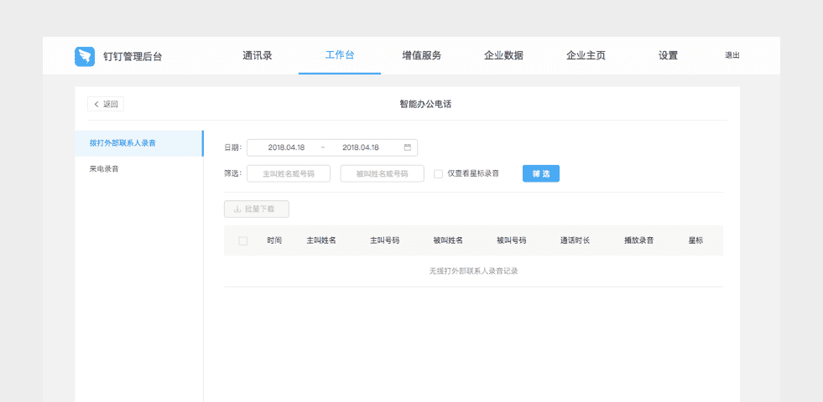Select 拨打外部联系人录音 in sidebar

(122, 143)
